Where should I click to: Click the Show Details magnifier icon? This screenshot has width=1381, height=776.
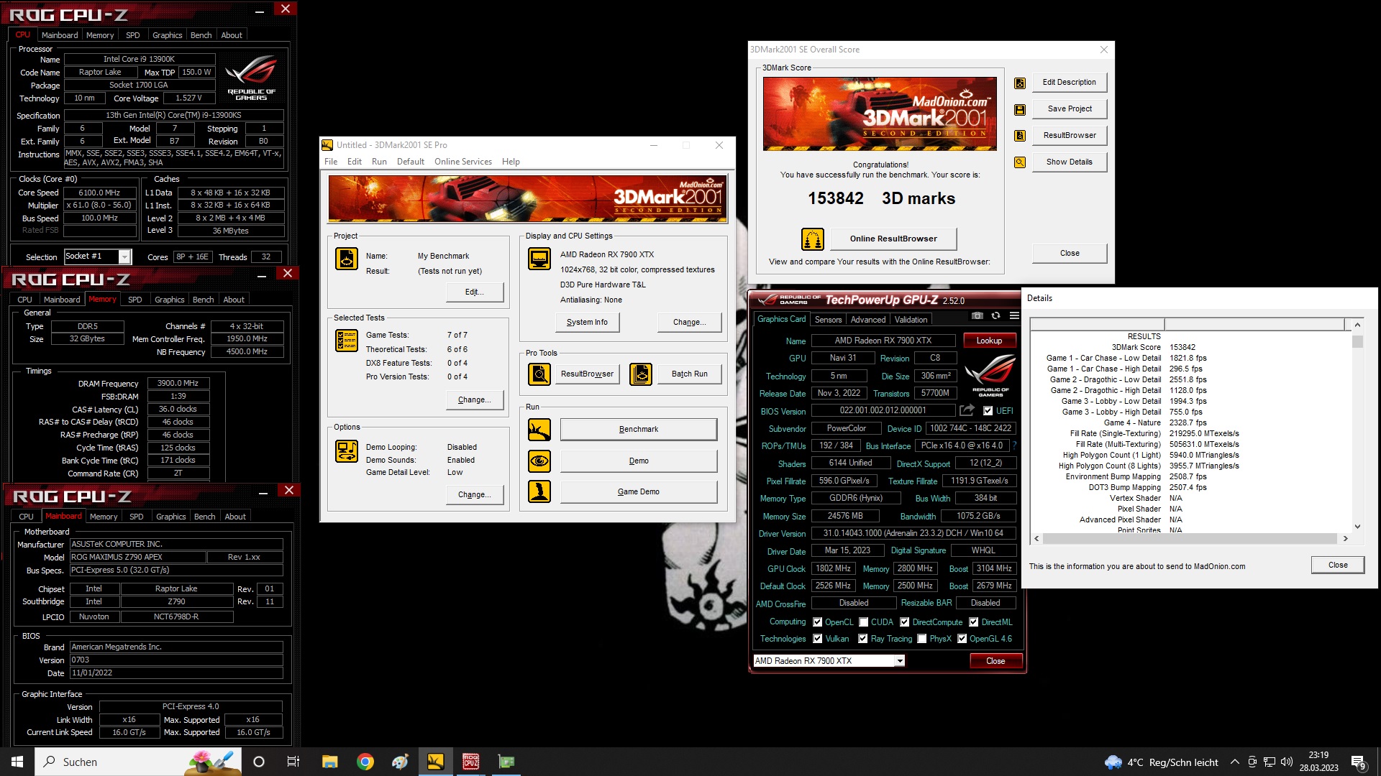(1020, 162)
